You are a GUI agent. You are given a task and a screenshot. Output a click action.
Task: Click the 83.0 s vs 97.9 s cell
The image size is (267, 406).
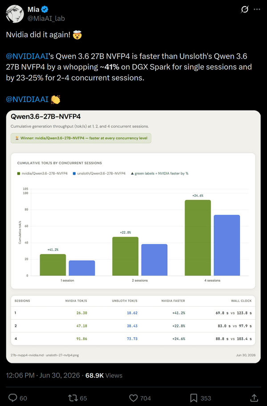tap(235, 326)
